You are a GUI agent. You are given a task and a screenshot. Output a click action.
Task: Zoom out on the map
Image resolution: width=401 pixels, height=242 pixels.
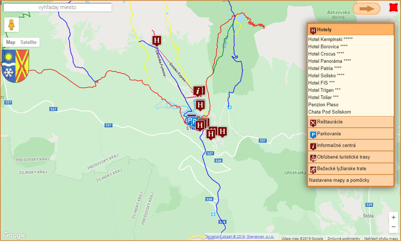coord(393,227)
